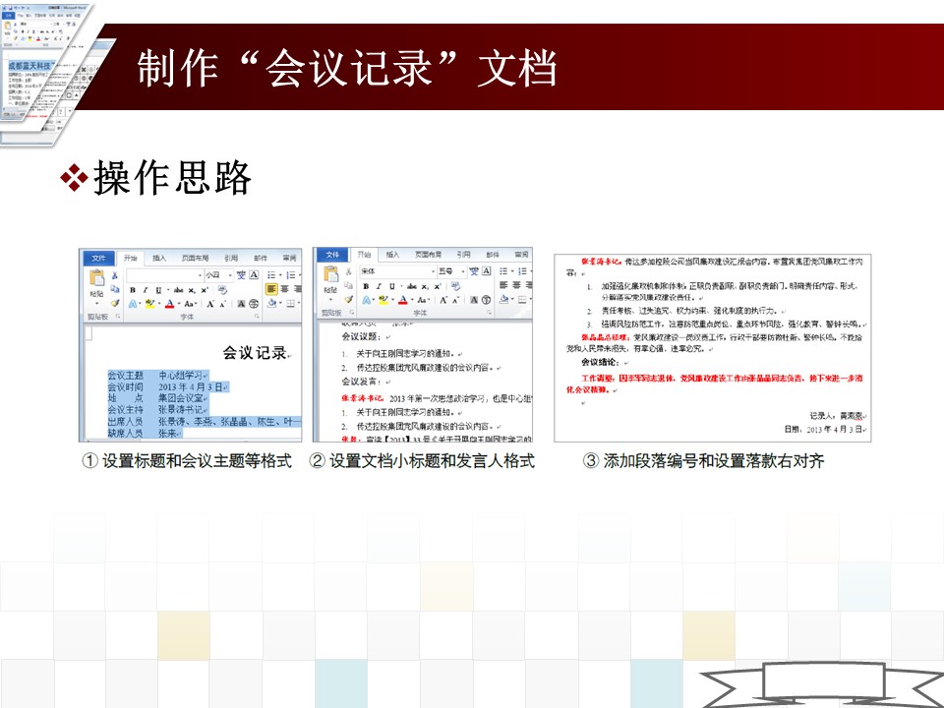Click Center align icon in step ① screenshot
Screen dimensions: 944x708
(285, 289)
